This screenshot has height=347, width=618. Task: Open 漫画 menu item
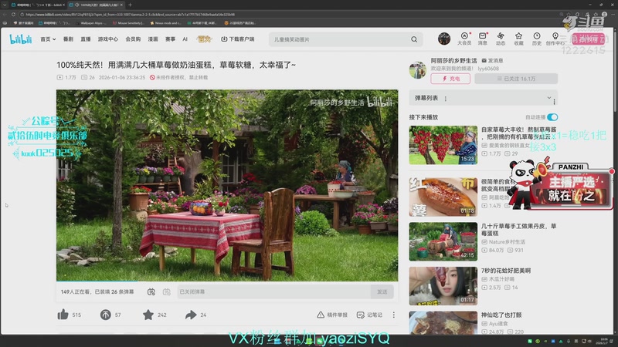pyautogui.click(x=153, y=39)
